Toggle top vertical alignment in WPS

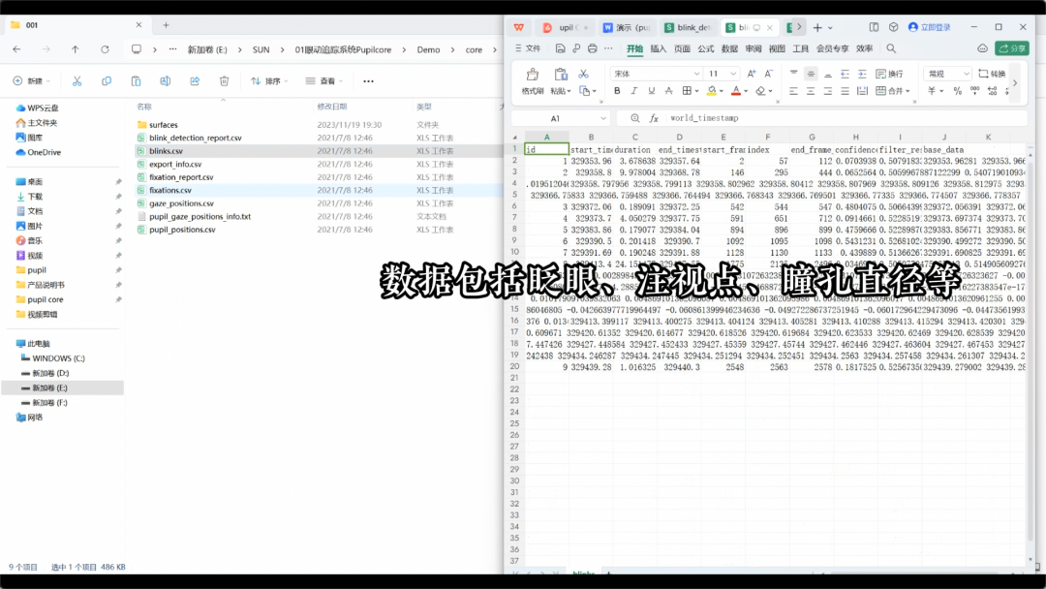tap(794, 74)
